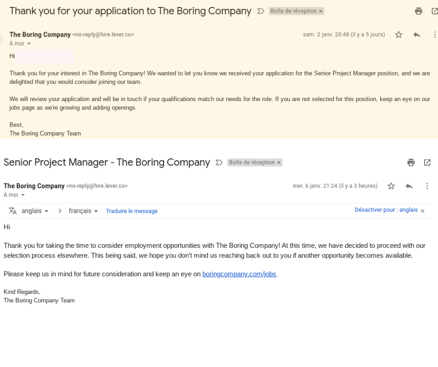
Task: Toggle importance marker on first email subject
Action: [260, 11]
